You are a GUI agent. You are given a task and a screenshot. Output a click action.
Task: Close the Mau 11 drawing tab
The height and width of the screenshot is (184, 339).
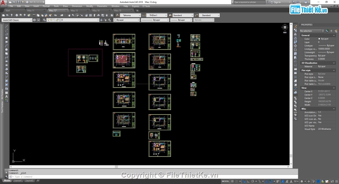coord(44,10)
